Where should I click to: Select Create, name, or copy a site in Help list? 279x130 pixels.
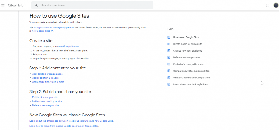pyautogui.click(x=187, y=44)
